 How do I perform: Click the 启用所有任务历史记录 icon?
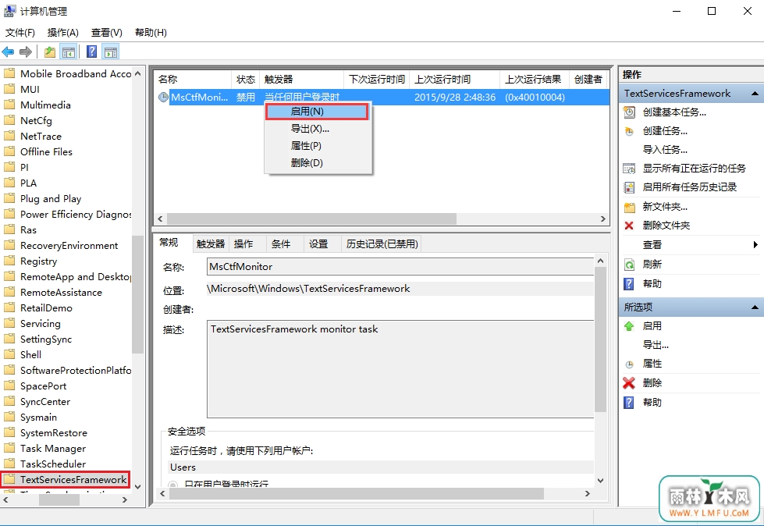coord(630,187)
